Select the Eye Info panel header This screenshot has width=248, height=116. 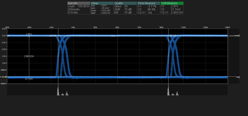[79, 3]
